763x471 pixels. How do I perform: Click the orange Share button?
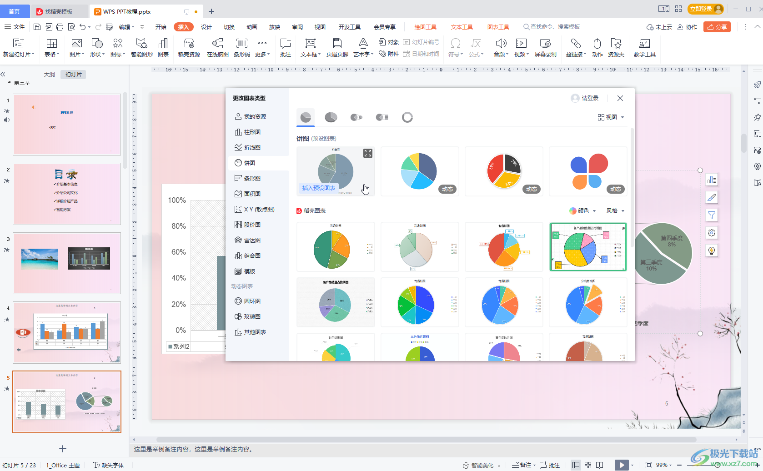[717, 27]
